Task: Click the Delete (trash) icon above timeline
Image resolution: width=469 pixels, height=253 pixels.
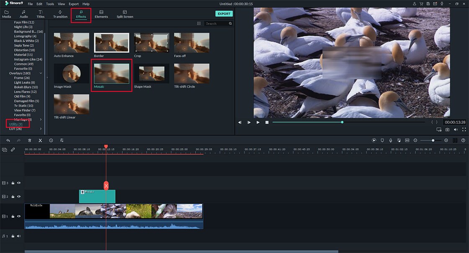Action: (29, 140)
